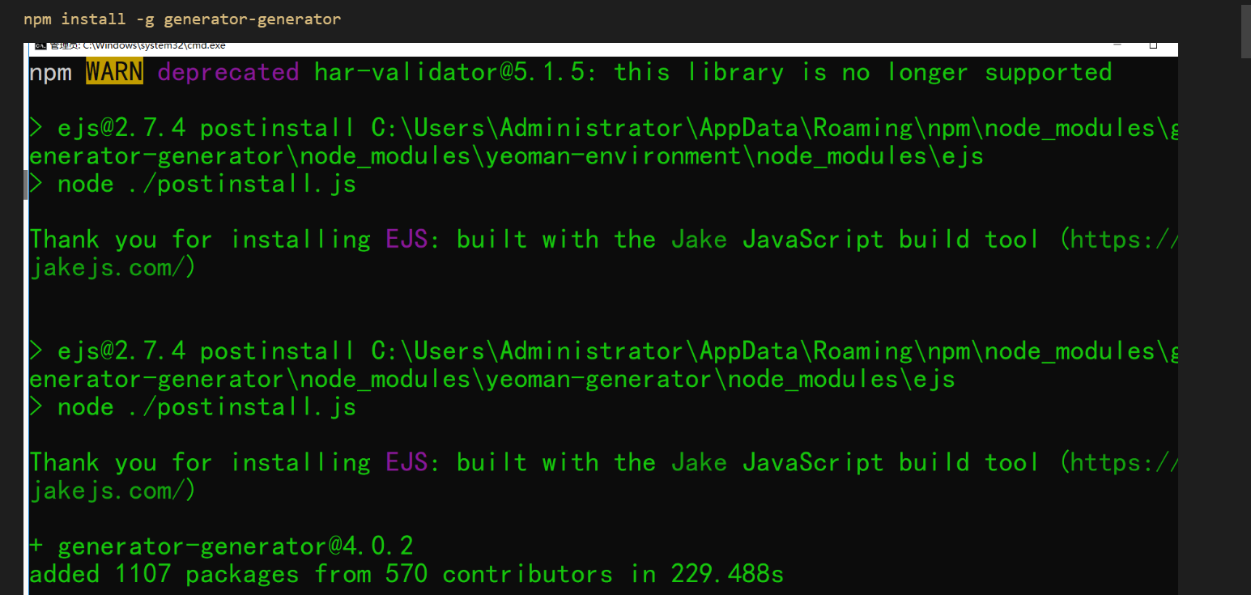Screen dimensions: 1251x595
Task: Click the path line containing "yeoman-environment"
Action: coord(507,156)
